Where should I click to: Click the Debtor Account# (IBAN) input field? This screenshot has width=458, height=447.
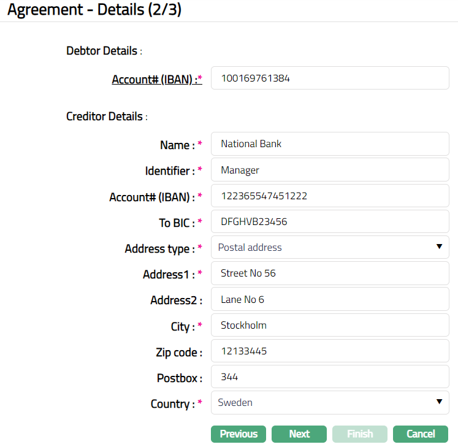coord(330,78)
